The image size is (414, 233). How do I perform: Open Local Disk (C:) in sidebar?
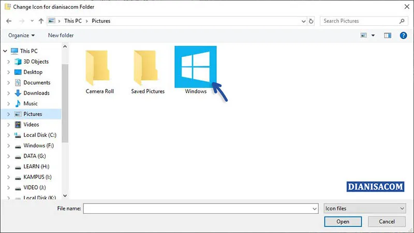point(40,135)
